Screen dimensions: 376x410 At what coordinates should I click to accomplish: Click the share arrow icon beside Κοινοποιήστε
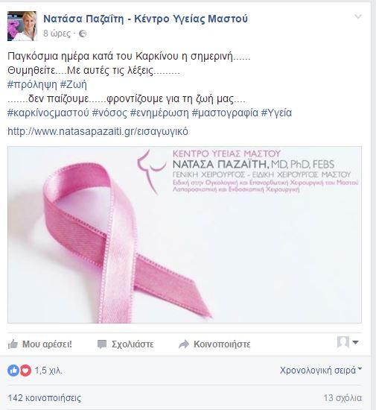(x=184, y=344)
